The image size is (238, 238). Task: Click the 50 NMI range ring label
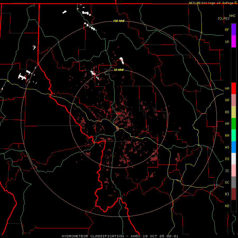tap(119, 70)
